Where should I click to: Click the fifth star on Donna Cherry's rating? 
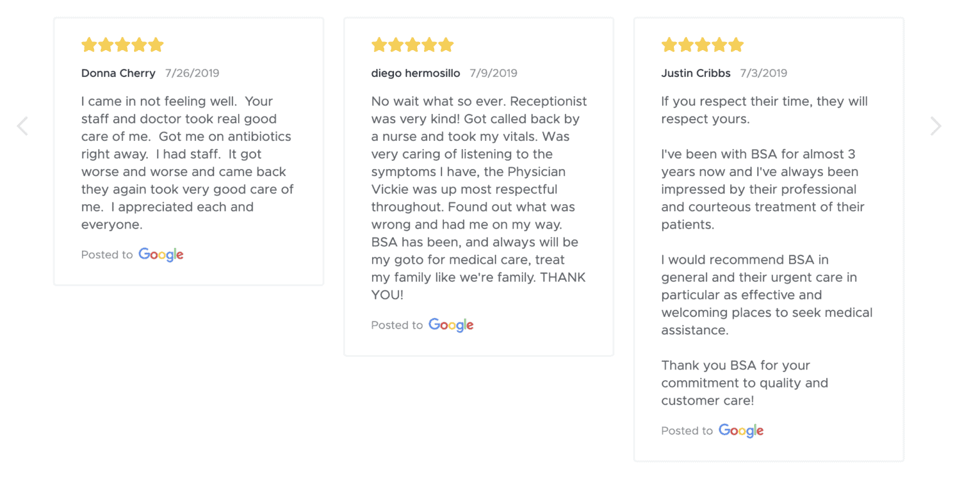157,44
